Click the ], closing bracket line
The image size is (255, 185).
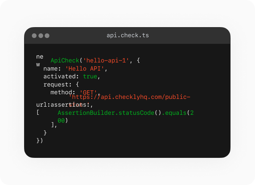[x=54, y=125]
